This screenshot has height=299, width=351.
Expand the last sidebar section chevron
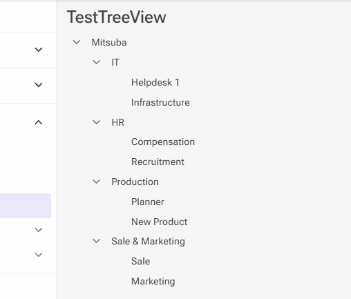point(39,255)
